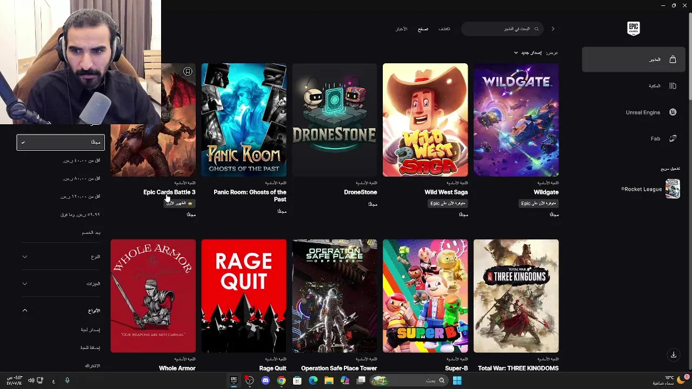Open Discord from the taskbar
The image size is (692, 389).
[x=265, y=380]
